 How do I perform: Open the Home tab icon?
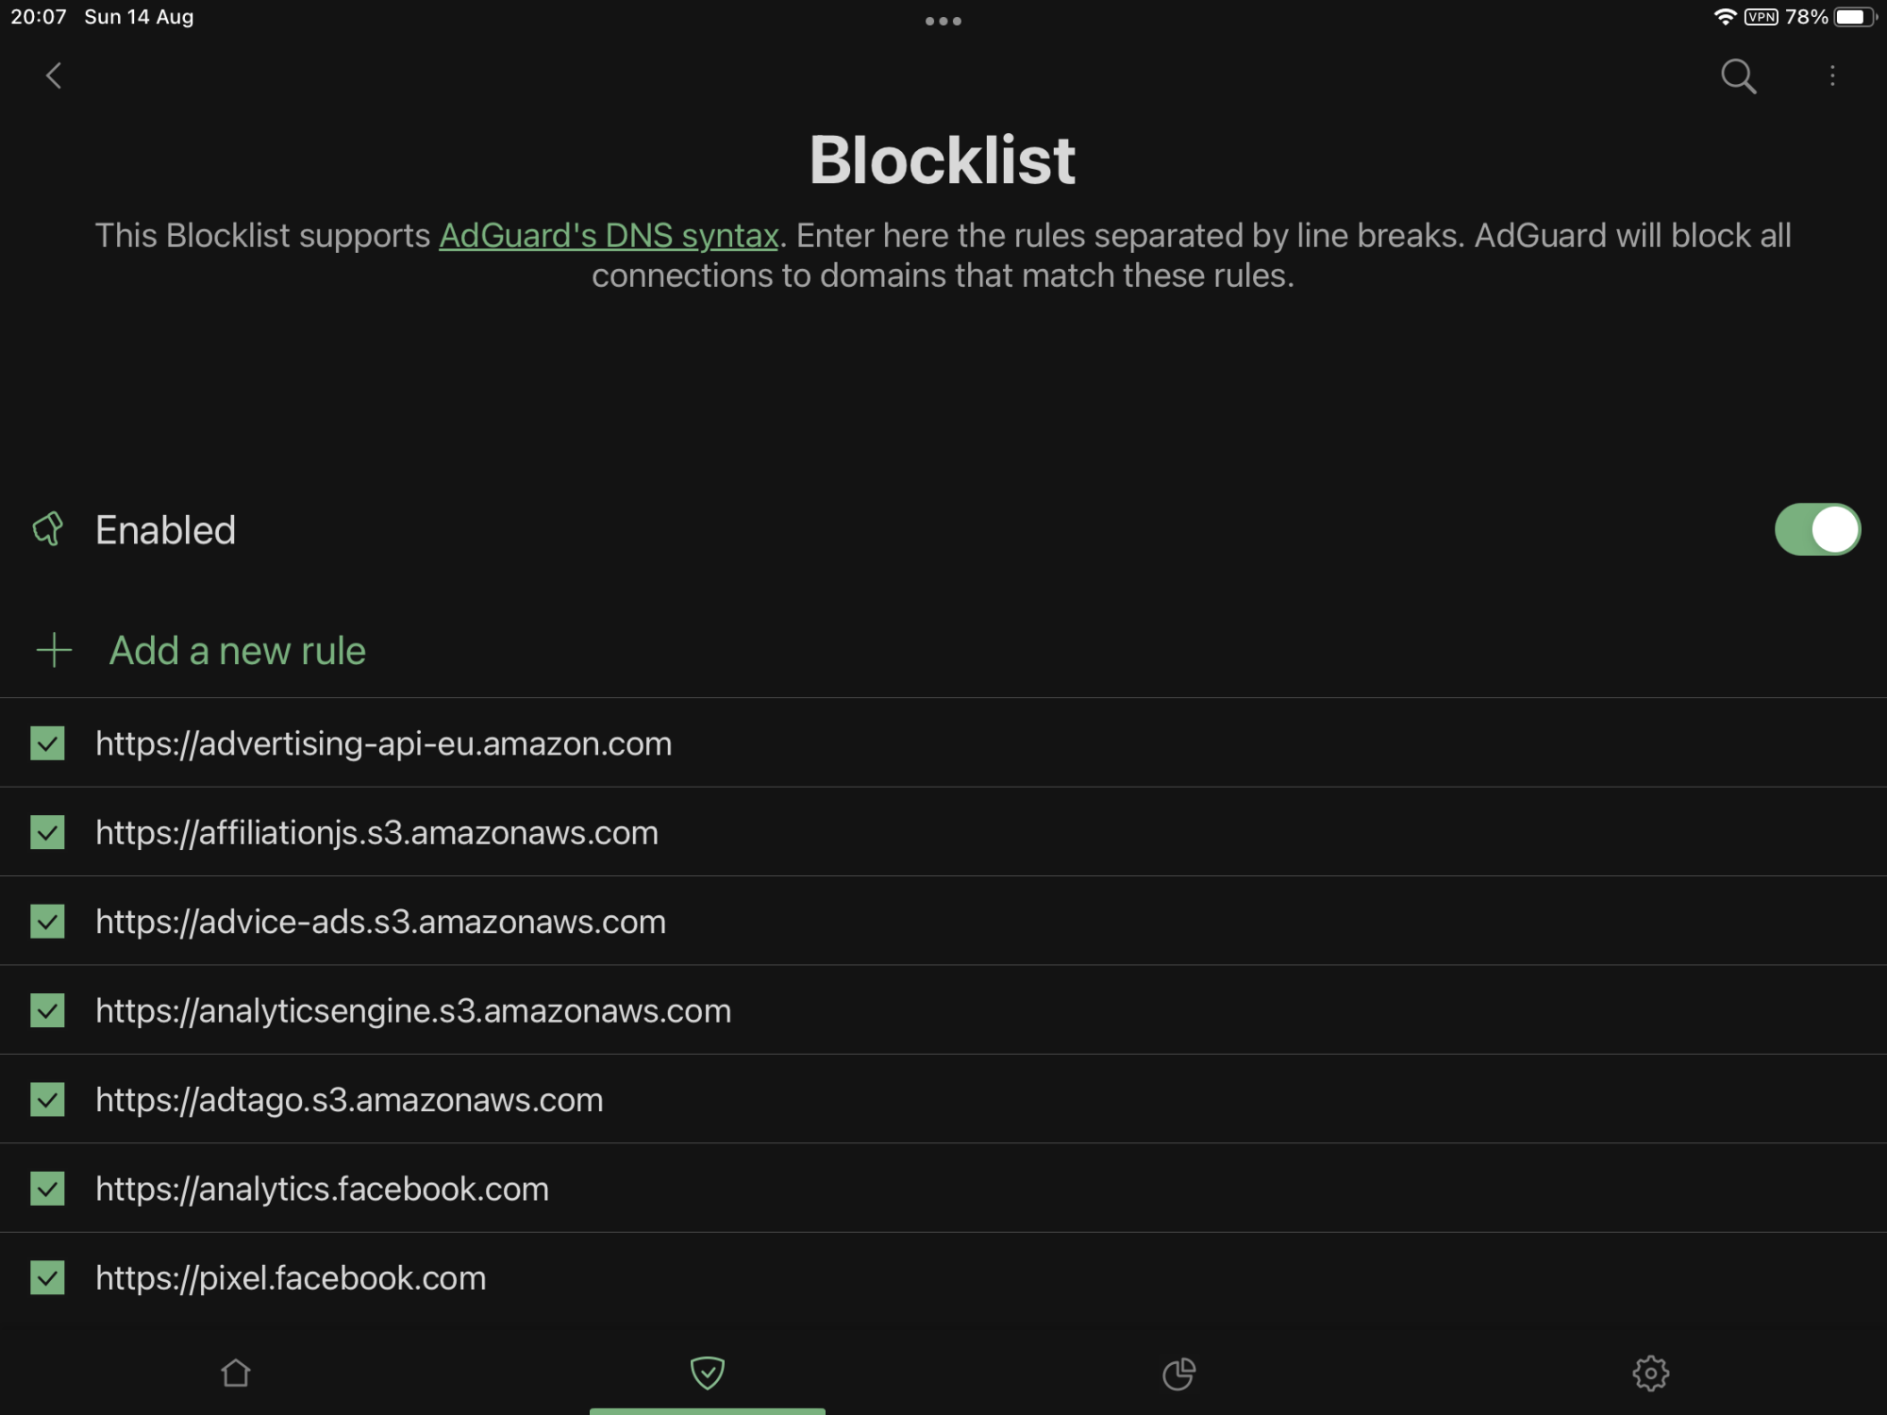coord(236,1373)
